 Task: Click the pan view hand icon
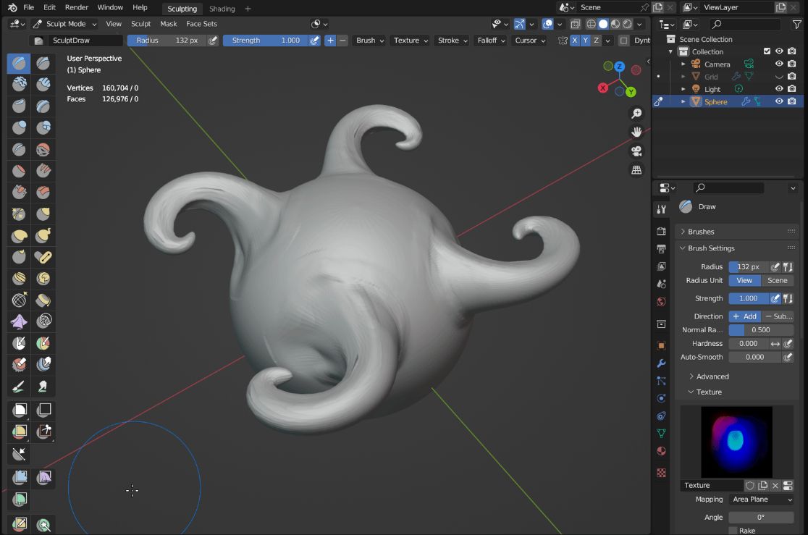(637, 132)
